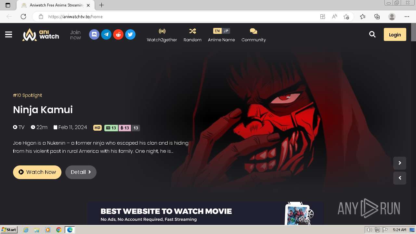Click the system tray volume icon
The height and width of the screenshot is (234, 416).
pos(369,230)
